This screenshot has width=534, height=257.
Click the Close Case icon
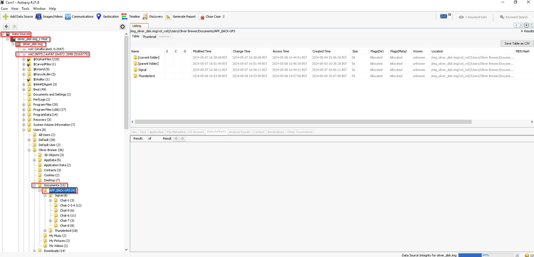202,17
